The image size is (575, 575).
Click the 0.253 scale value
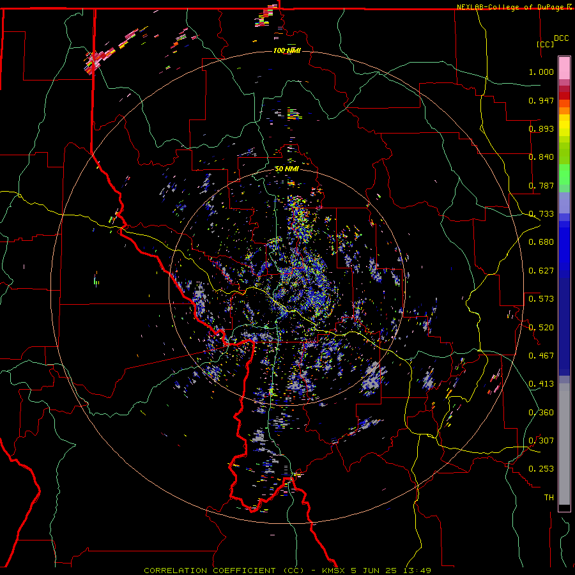tap(541, 469)
